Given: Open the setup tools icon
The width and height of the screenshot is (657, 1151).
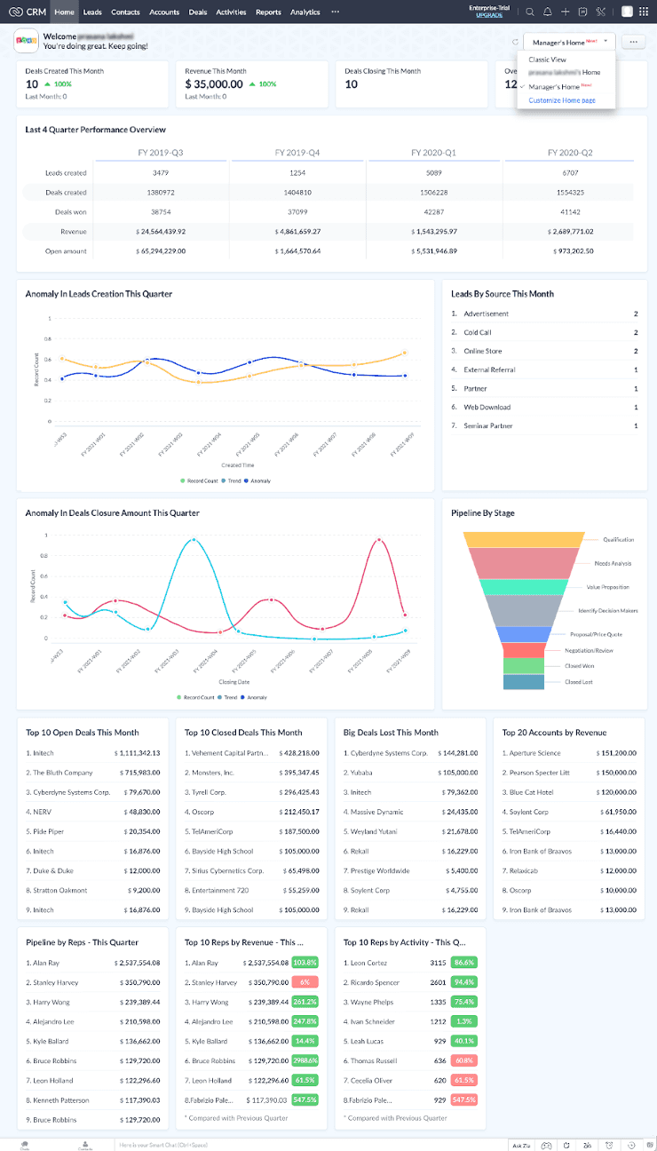Looking at the screenshot, I should pyautogui.click(x=600, y=12).
